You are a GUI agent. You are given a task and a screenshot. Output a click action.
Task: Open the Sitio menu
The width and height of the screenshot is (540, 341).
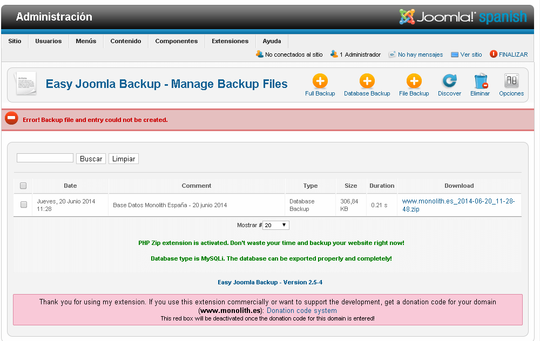15,41
